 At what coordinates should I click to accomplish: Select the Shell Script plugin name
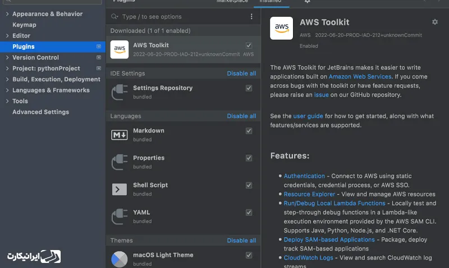point(150,185)
